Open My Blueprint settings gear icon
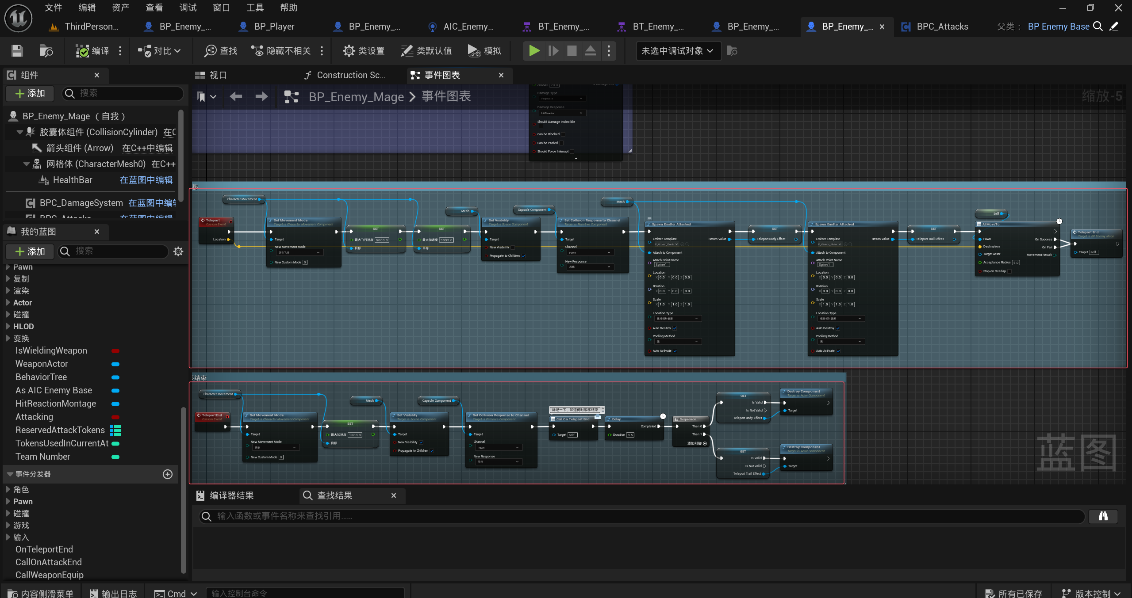1132x598 pixels. [x=178, y=251]
